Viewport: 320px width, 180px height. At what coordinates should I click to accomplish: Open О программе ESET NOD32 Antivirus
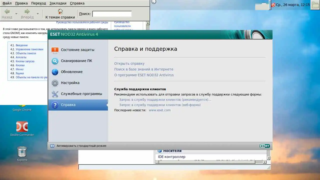[144, 75]
